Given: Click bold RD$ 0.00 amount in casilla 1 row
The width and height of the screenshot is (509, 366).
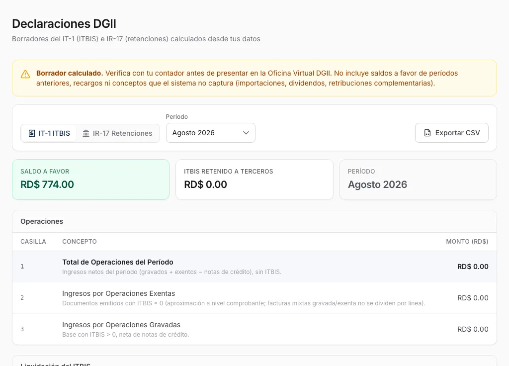Looking at the screenshot, I should [x=473, y=267].
